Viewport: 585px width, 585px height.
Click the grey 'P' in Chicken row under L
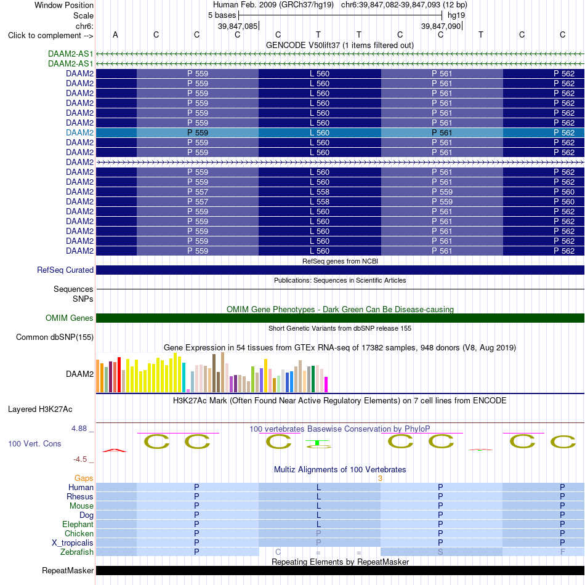(318, 533)
